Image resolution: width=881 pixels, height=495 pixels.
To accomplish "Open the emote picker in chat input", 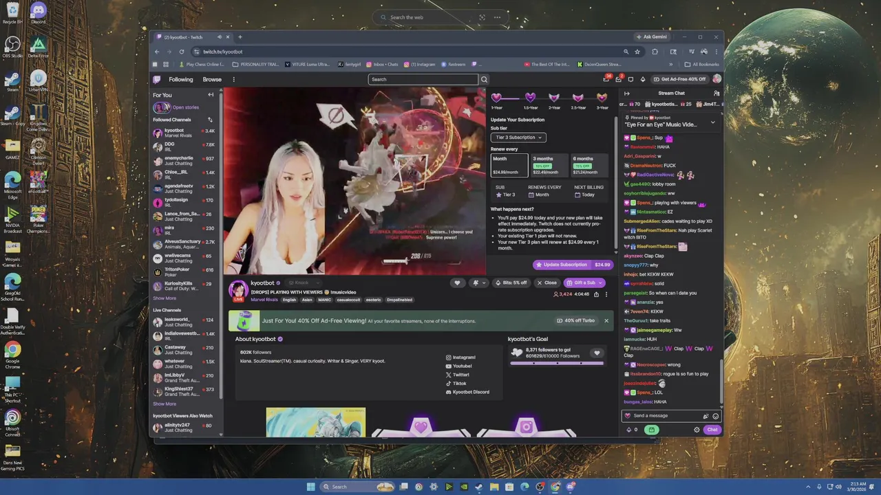I will coord(716,416).
